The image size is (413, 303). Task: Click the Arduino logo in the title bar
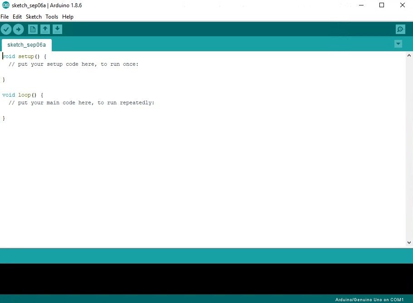point(5,5)
